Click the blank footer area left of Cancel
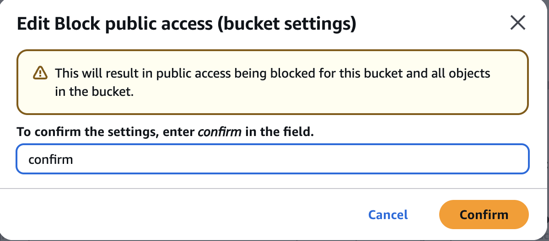 click(x=183, y=215)
